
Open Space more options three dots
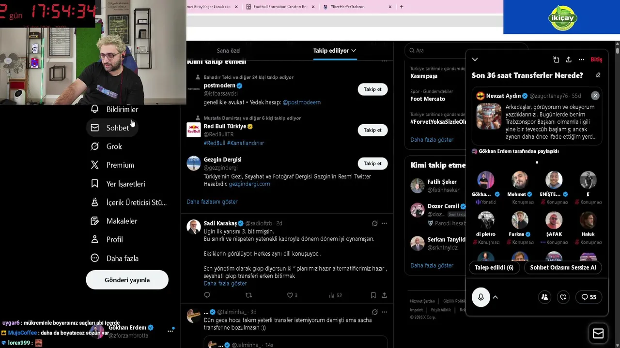click(x=581, y=59)
